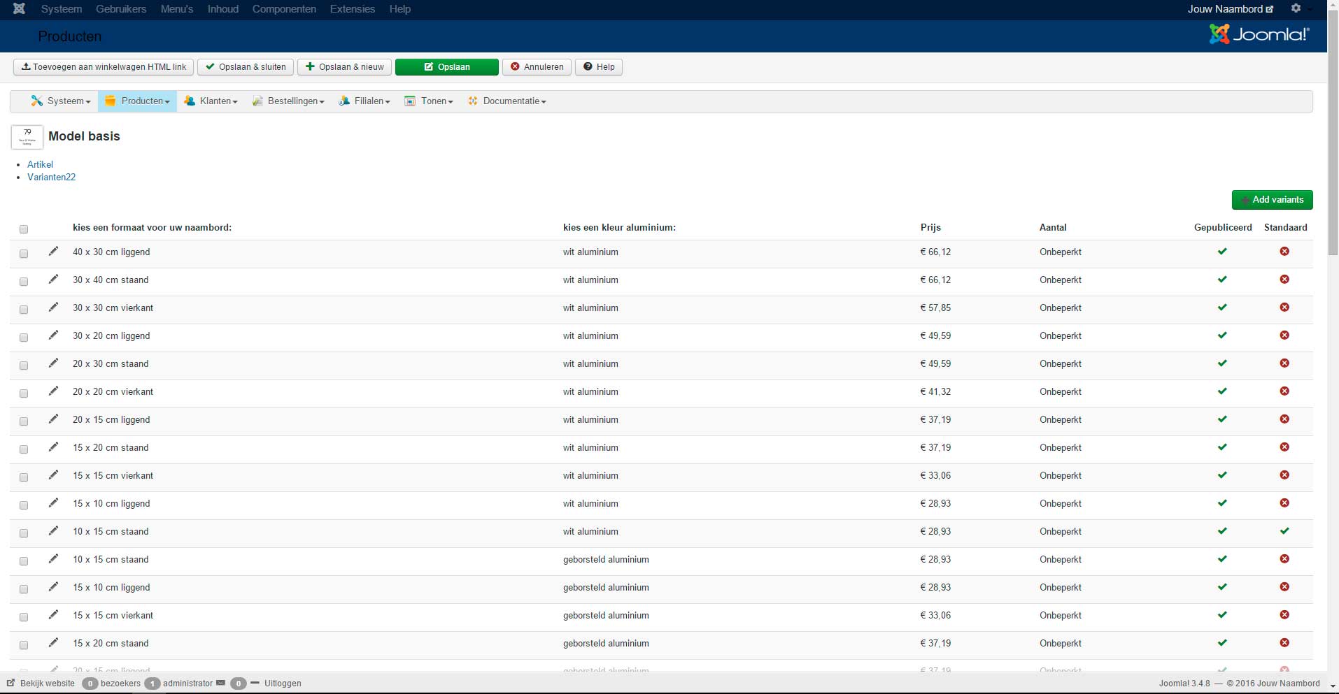Viewport: 1339px width, 694px height.
Task: Check the 15 x 20 cm staand wit aluminium row
Action: [x=24, y=449]
